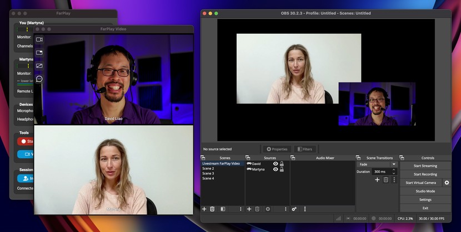Decrease the transition duration with the down arrow
The height and width of the screenshot is (232, 461).
394,173
